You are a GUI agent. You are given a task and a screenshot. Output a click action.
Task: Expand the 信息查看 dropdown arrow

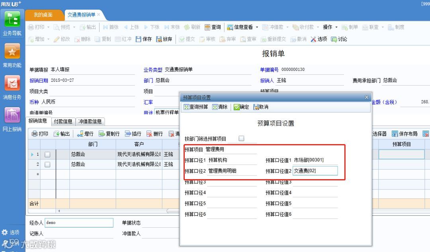click(x=257, y=27)
